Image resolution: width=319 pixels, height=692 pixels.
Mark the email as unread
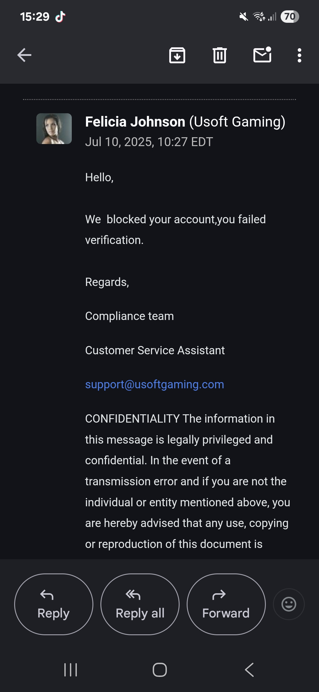tap(263, 55)
